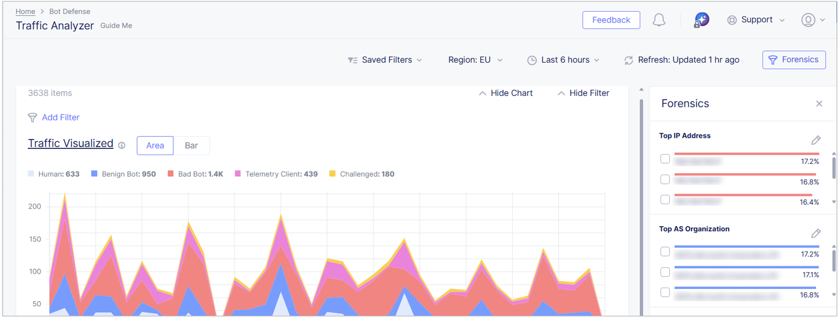The image size is (840, 318).
Task: Click the Feedback button
Action: click(x=611, y=20)
